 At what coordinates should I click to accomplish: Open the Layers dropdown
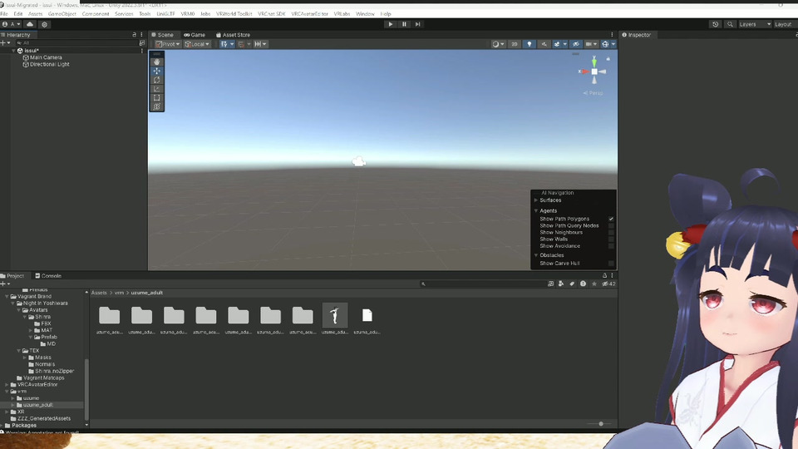pos(755,24)
